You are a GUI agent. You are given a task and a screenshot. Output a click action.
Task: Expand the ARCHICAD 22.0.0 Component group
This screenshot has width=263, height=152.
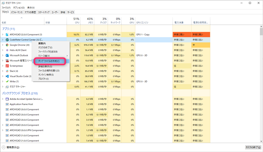click(3, 34)
